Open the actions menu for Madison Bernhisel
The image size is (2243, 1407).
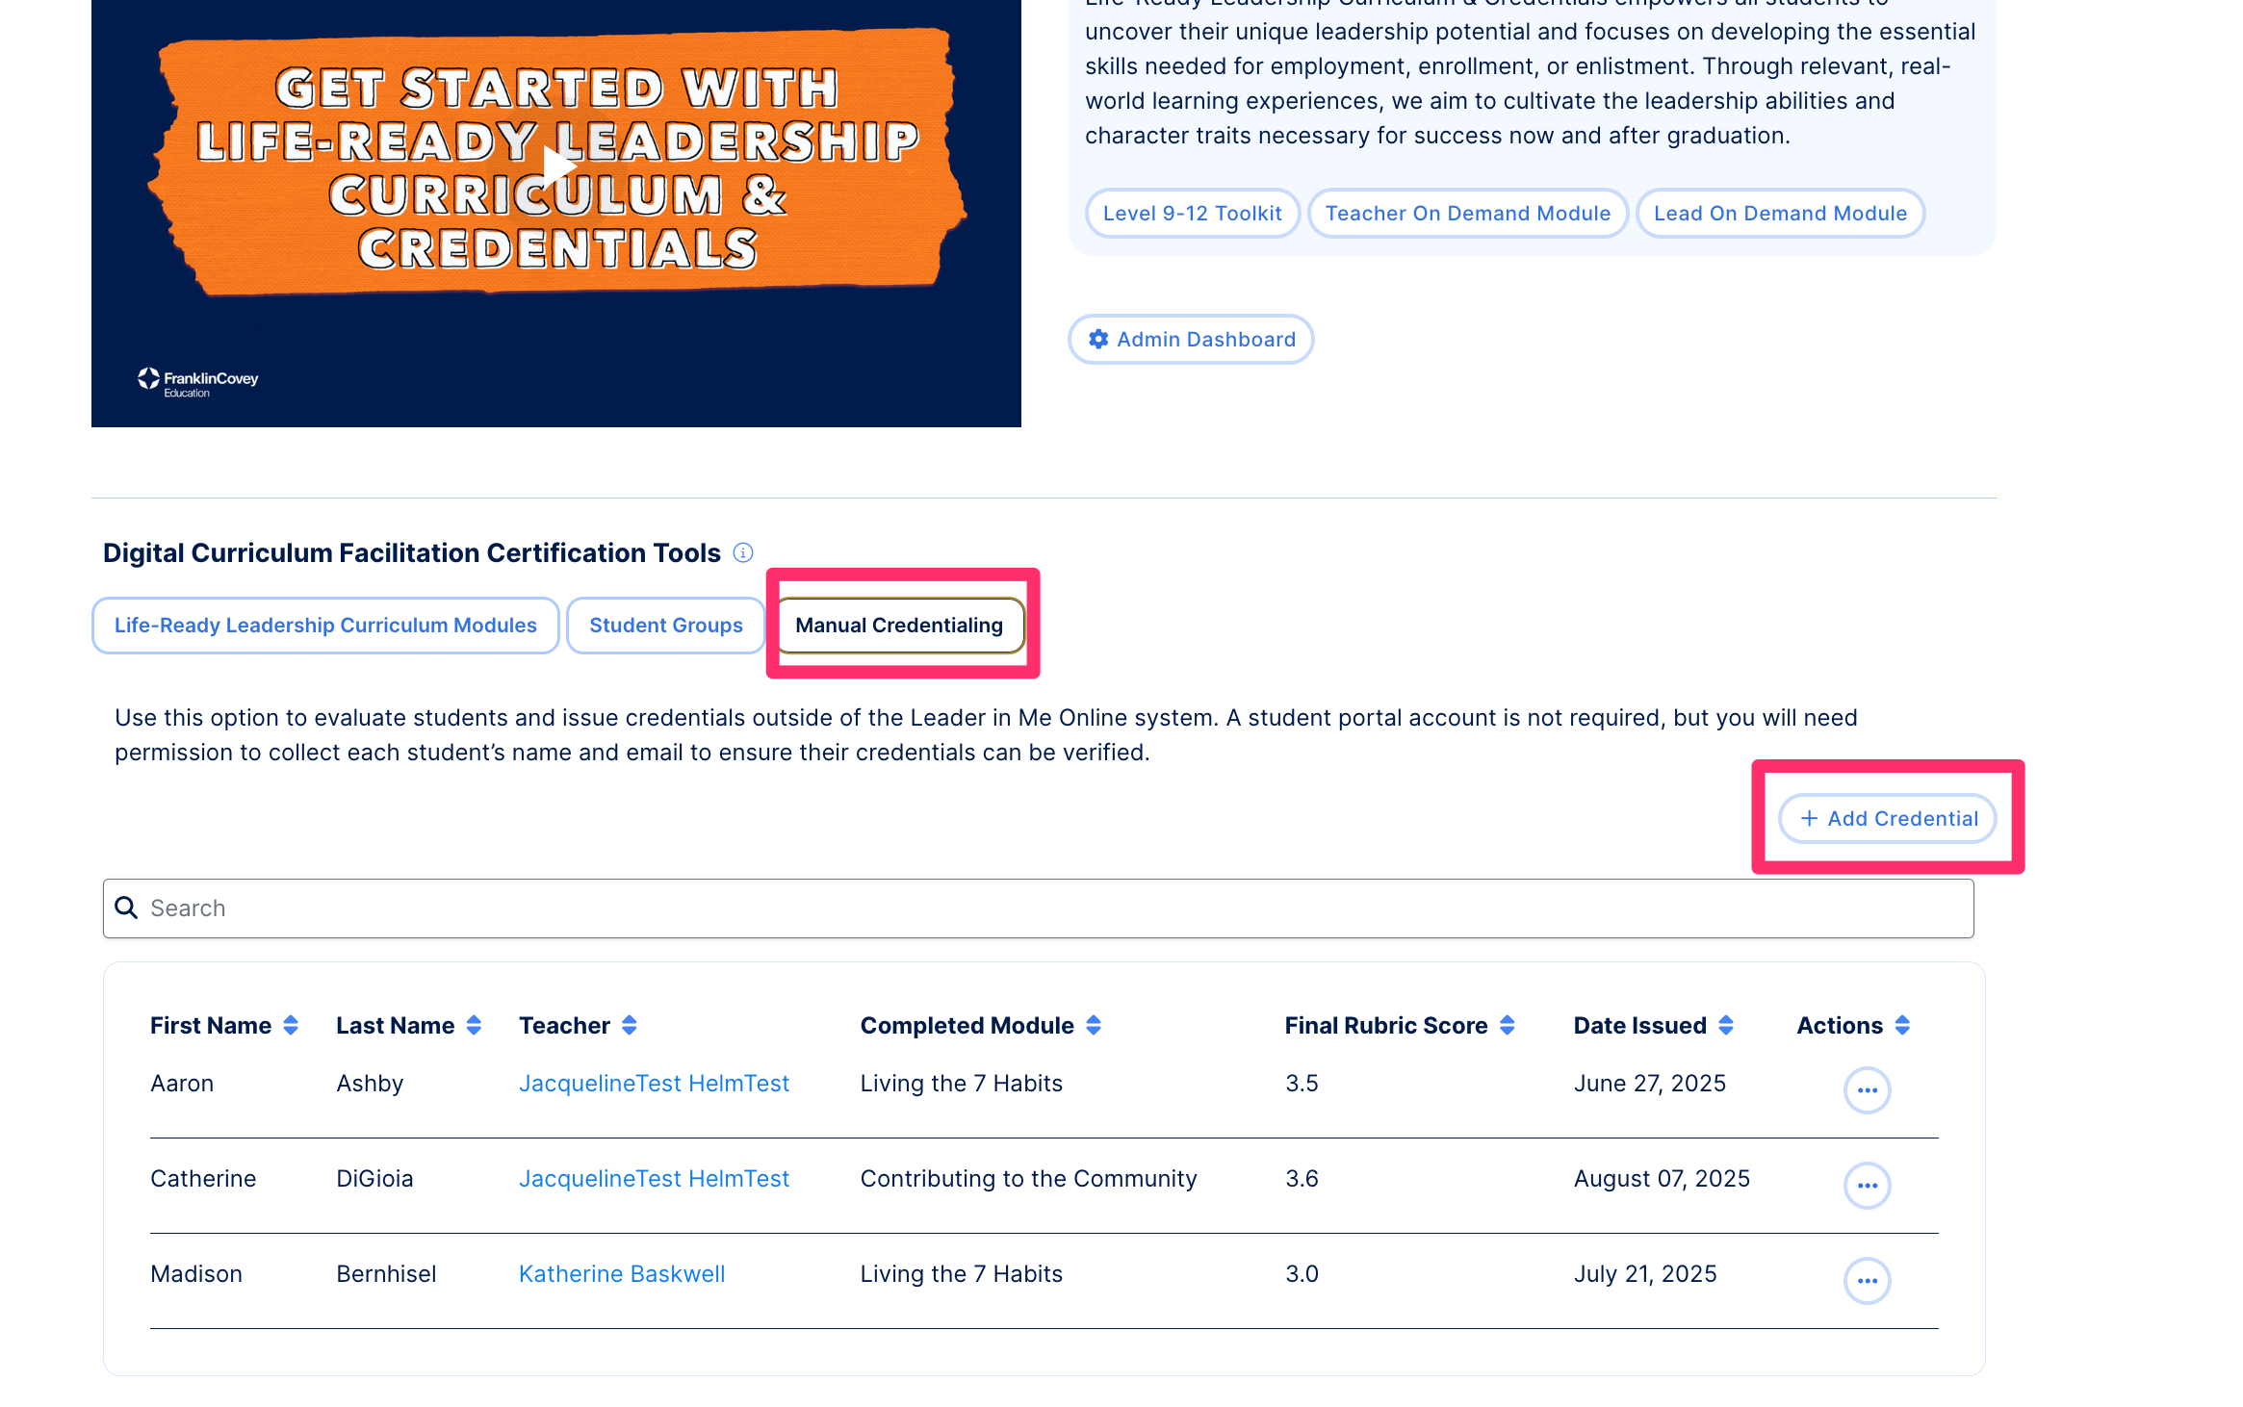(1866, 1281)
